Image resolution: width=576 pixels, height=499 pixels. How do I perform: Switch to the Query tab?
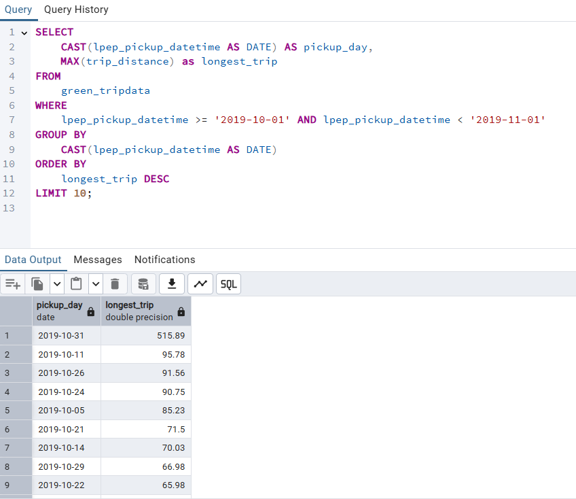(x=18, y=10)
